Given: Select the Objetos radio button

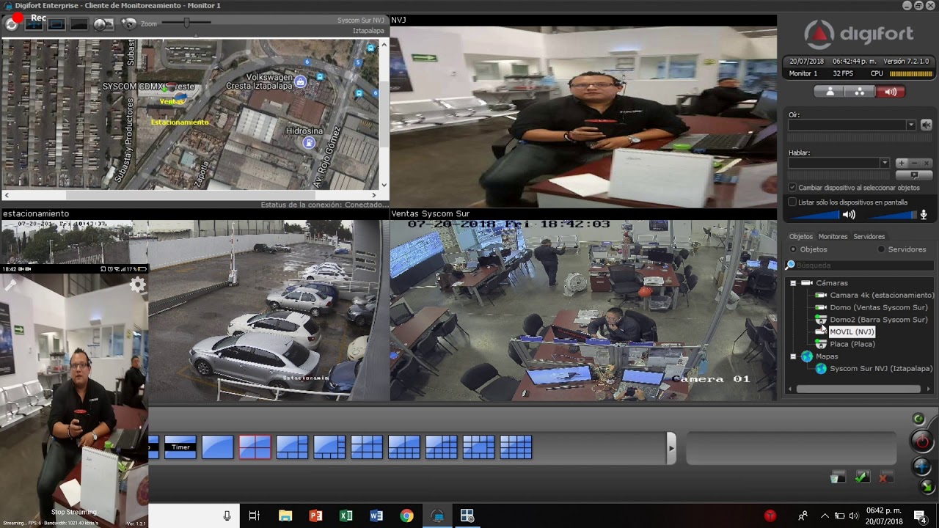Looking at the screenshot, I should (793, 249).
